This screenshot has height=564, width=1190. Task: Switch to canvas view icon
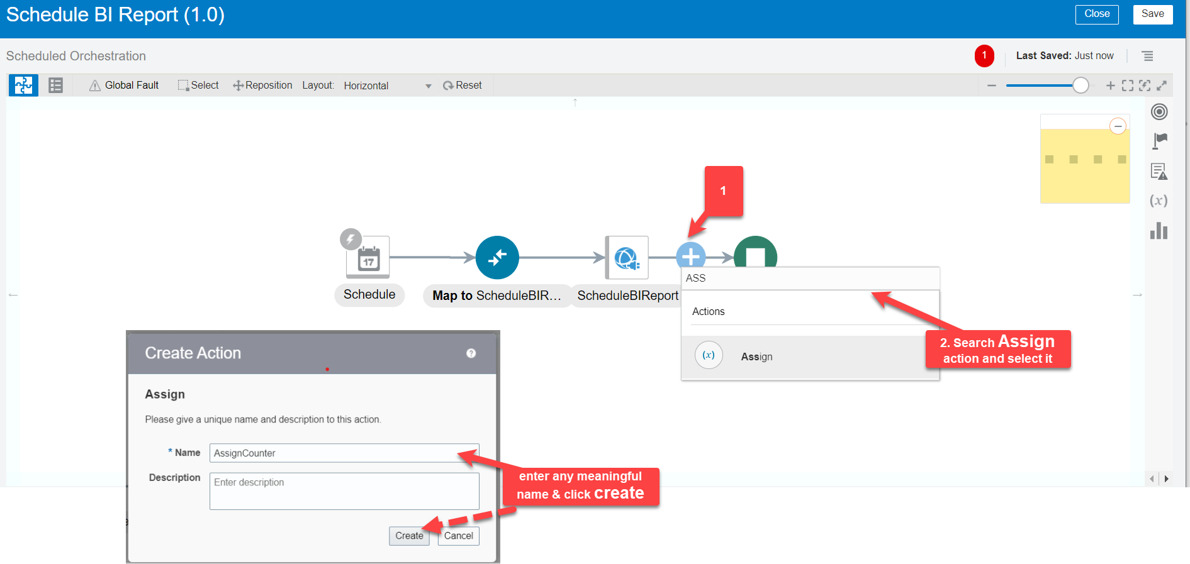tap(23, 85)
